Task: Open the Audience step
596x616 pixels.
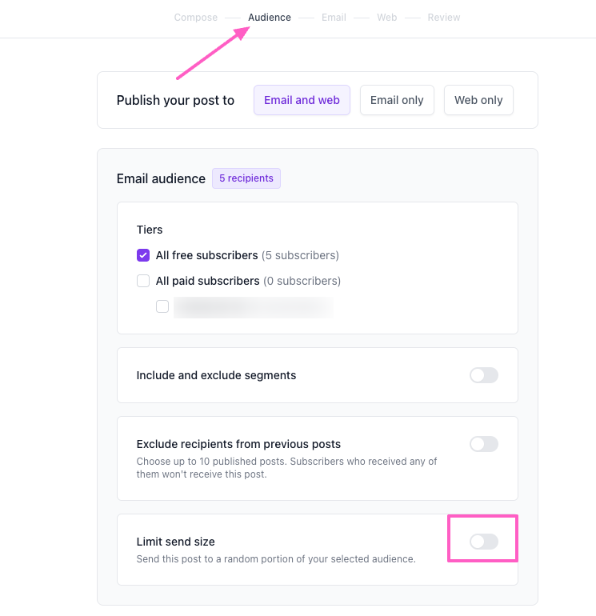Action: (x=270, y=18)
